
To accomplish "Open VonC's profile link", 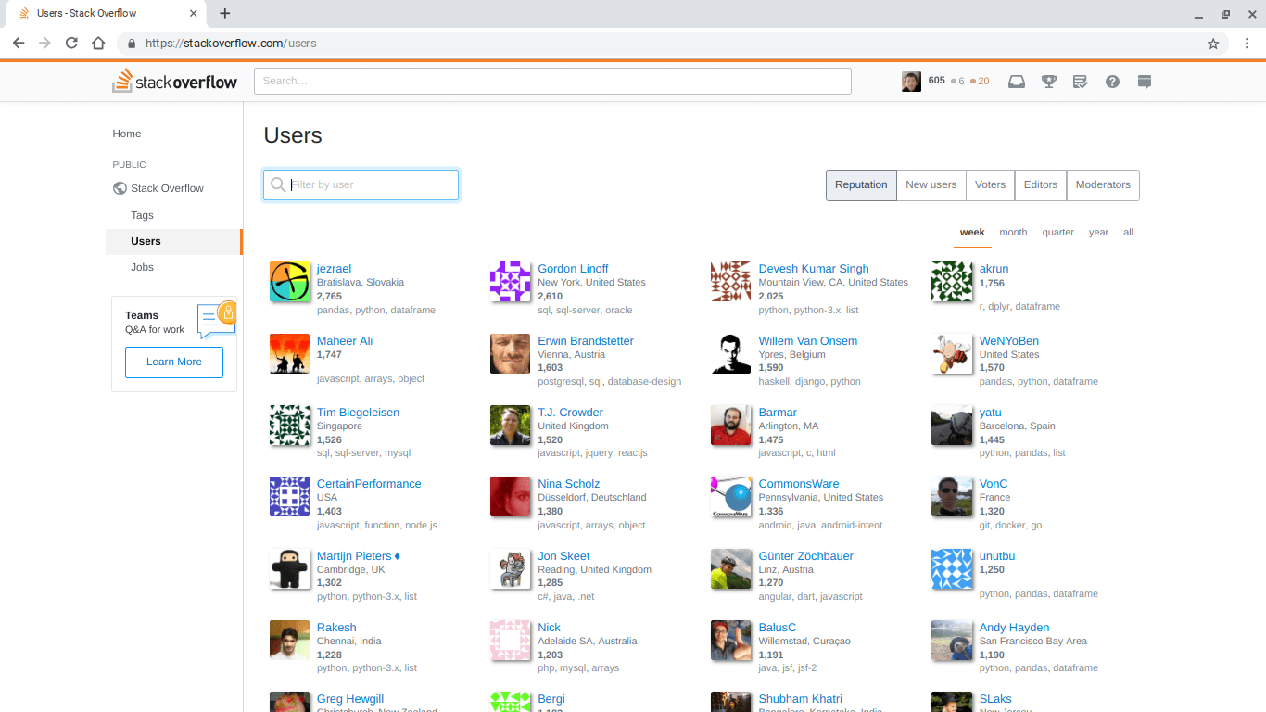I will tap(994, 484).
